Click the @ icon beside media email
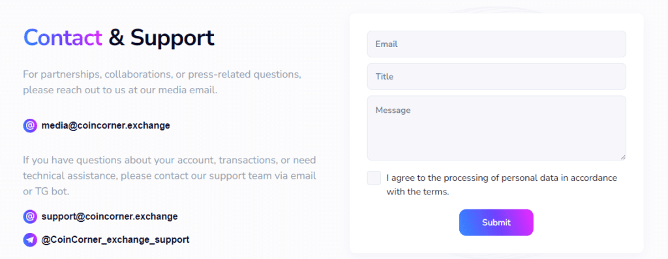This screenshot has width=668, height=259. (x=30, y=126)
